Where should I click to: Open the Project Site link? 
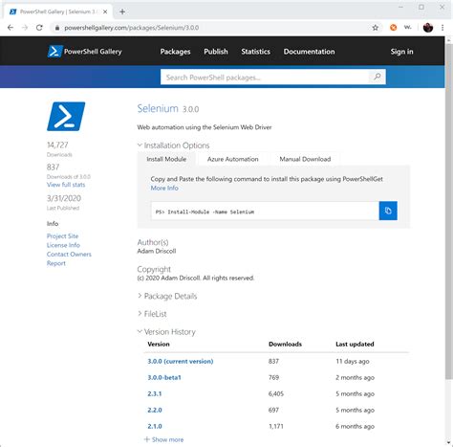[x=62, y=236]
